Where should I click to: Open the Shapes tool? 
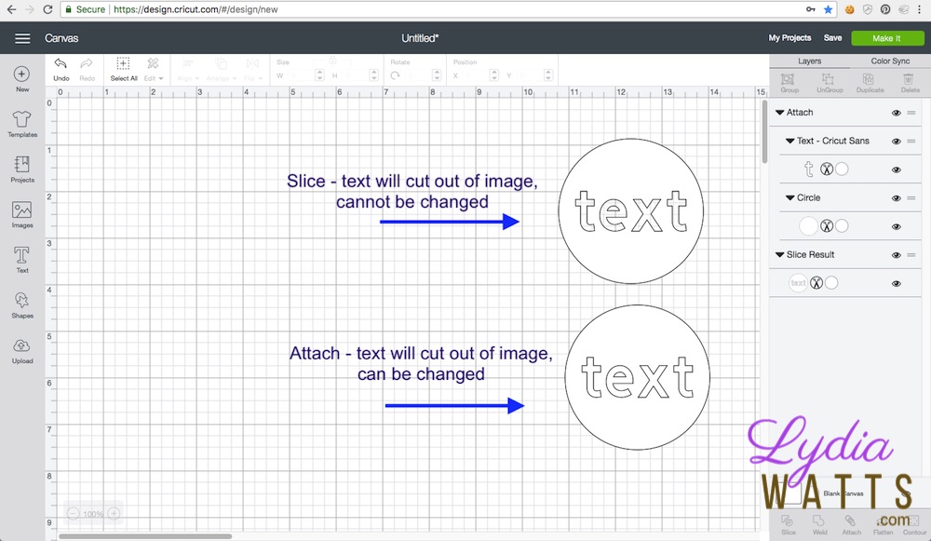click(22, 305)
